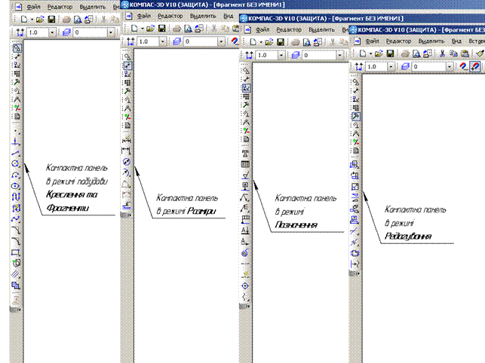This screenshot has width=485, height=363.
Task: Select the Text input tool in the third window
Action: pos(245,153)
